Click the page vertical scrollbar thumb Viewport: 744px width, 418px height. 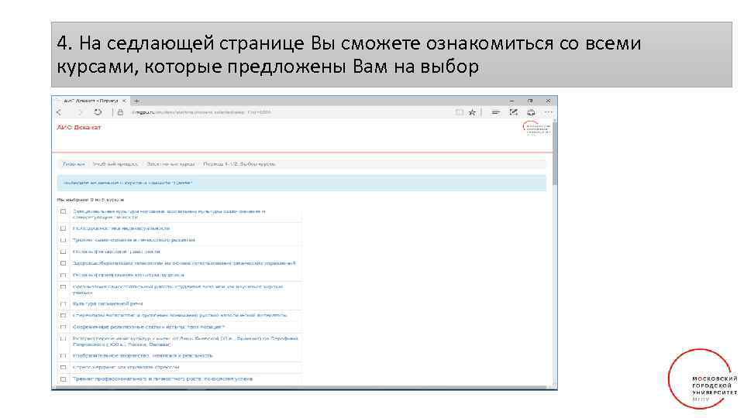555,154
